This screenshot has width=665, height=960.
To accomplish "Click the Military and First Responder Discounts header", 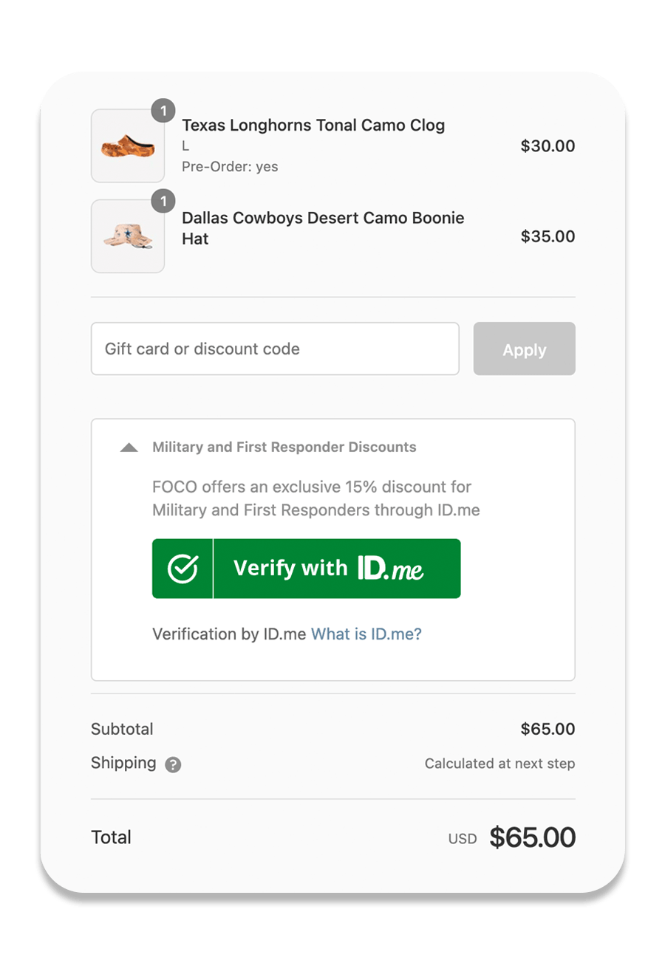I will pyautogui.click(x=284, y=448).
